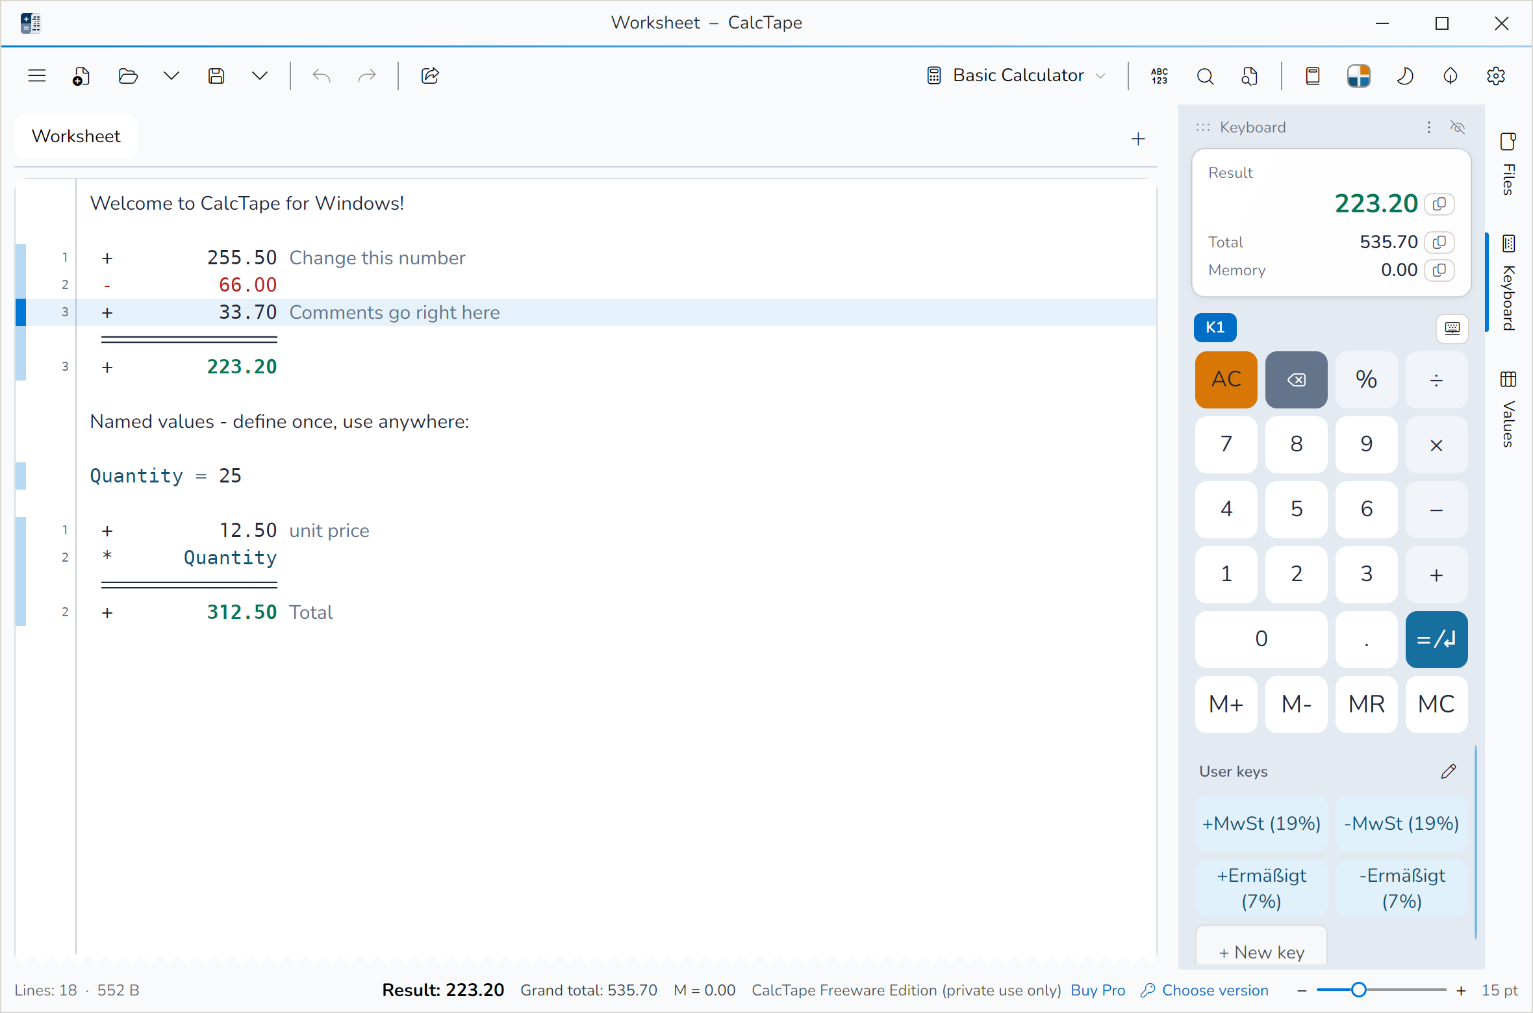Screen dimensions: 1533x1013
Task: Expand the open-file dropdown arrow
Action: (171, 76)
